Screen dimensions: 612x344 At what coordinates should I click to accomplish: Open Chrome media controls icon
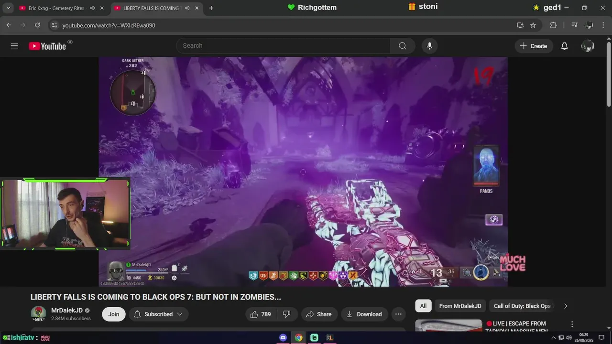pos(575,25)
